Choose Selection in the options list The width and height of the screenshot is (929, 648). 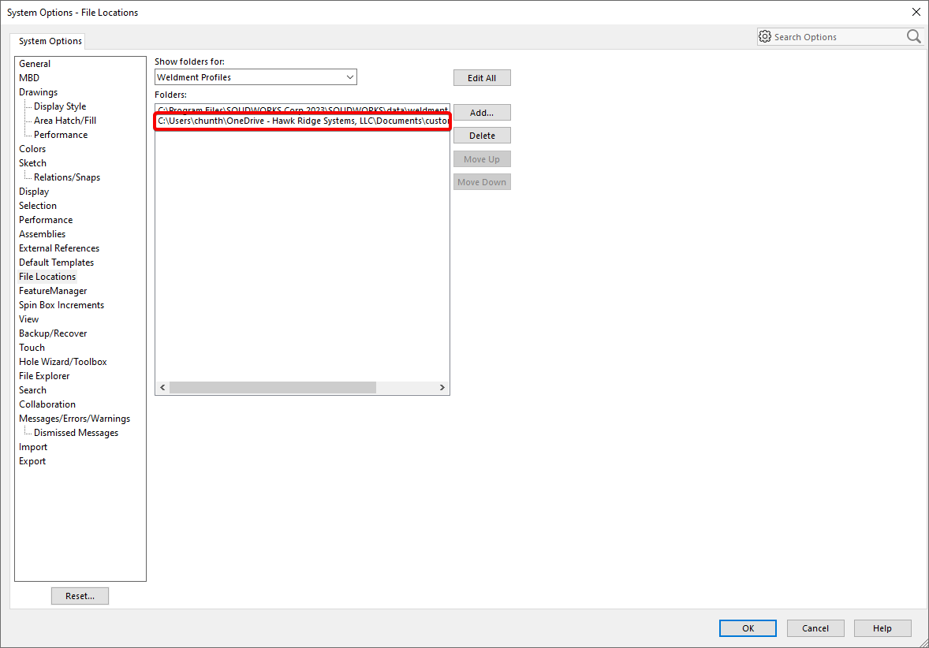click(x=37, y=206)
